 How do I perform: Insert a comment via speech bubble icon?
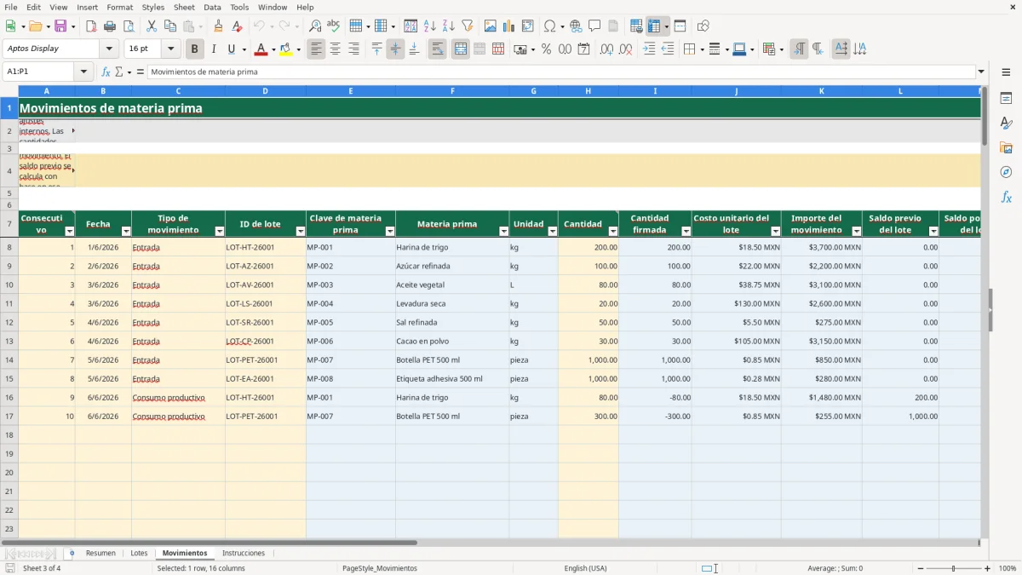(x=594, y=26)
